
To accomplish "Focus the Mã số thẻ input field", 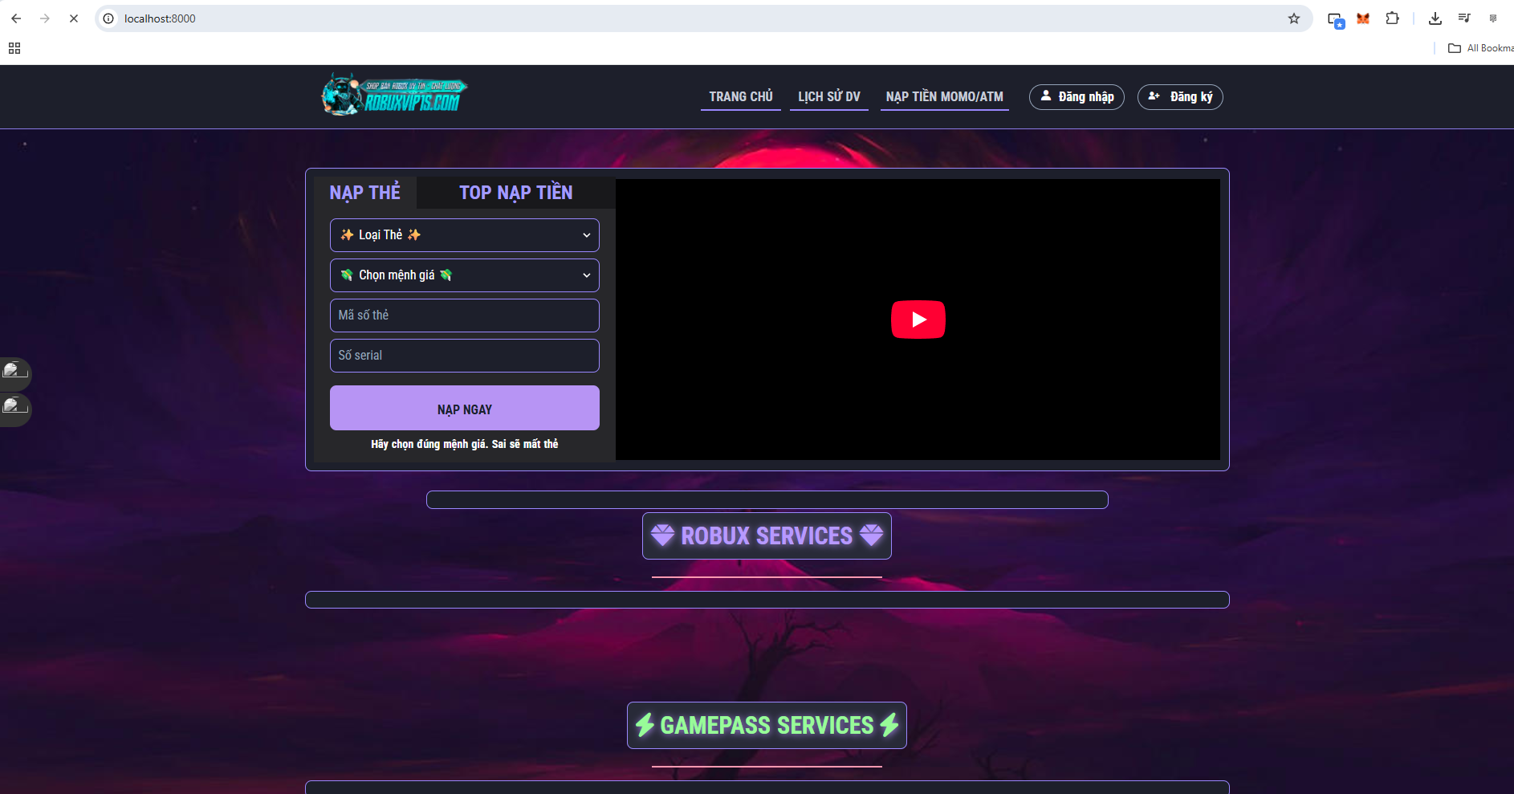I will pos(464,316).
